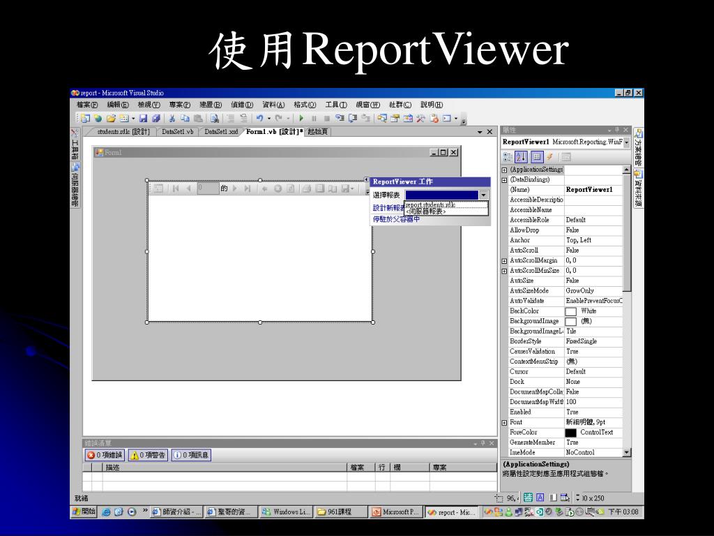Viewport: 714px width, 536px height.
Task: Click the 停駐於父容器中 link
Action: pos(396,219)
